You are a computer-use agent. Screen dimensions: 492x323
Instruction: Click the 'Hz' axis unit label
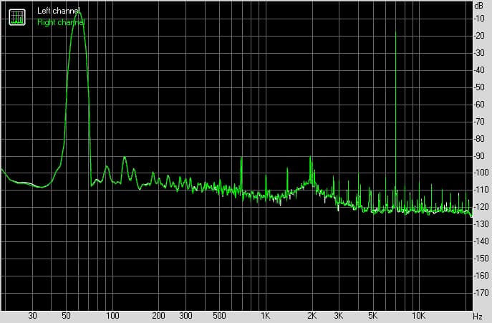[x=477, y=316]
